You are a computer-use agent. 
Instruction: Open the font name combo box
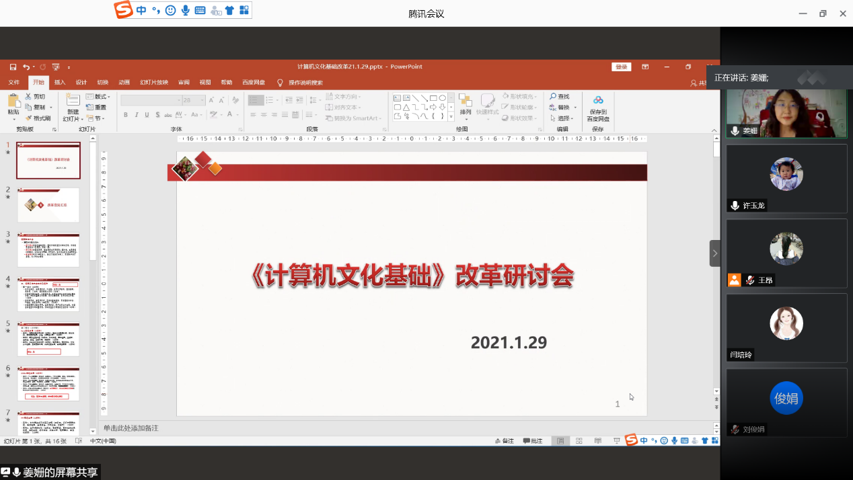[151, 100]
